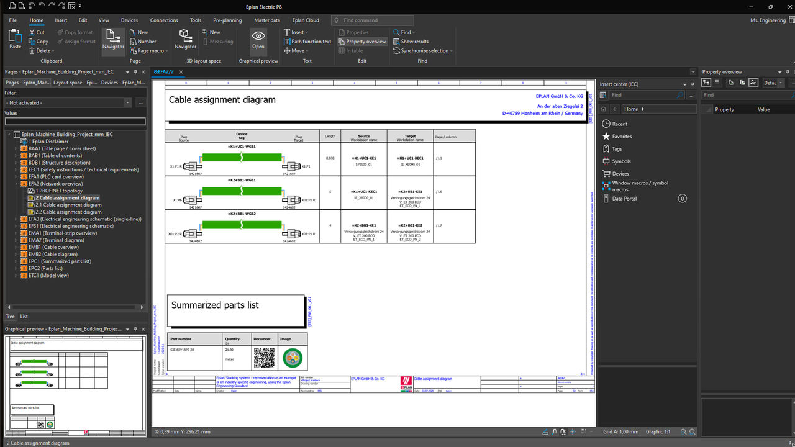Click Synchronize selection button
Viewport: 795px width, 447px height.
pyautogui.click(x=424, y=51)
